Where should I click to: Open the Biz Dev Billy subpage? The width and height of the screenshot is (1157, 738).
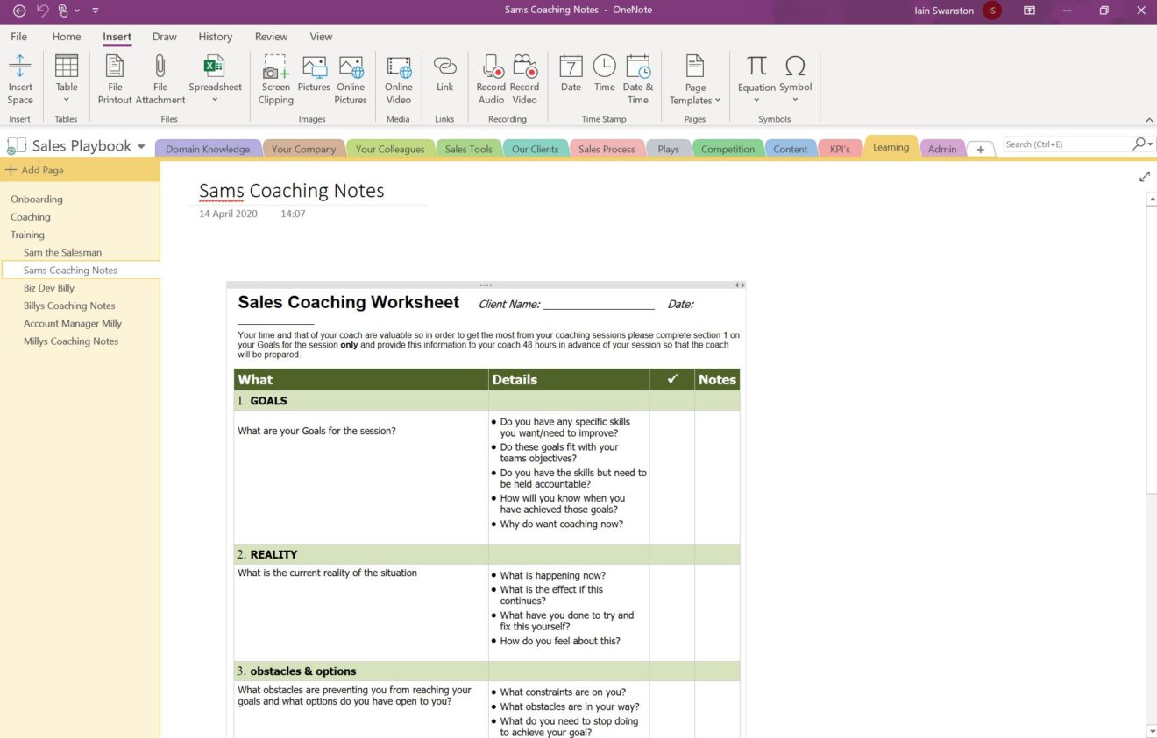point(49,288)
